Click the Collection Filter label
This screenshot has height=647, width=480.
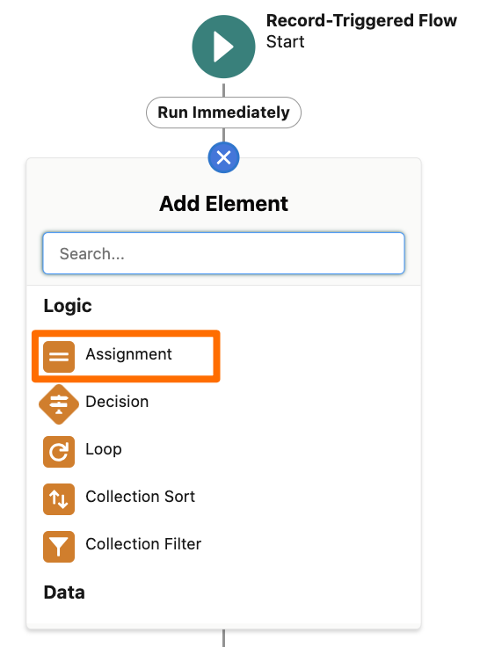(143, 544)
